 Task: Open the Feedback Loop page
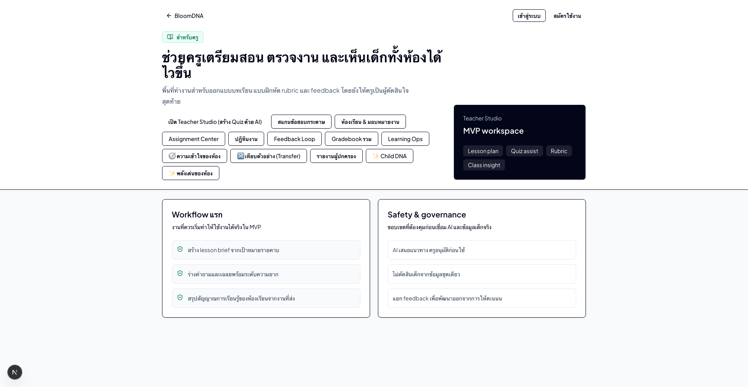[295, 139]
